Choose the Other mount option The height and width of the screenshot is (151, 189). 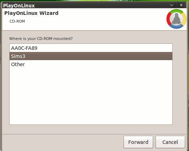(91, 64)
